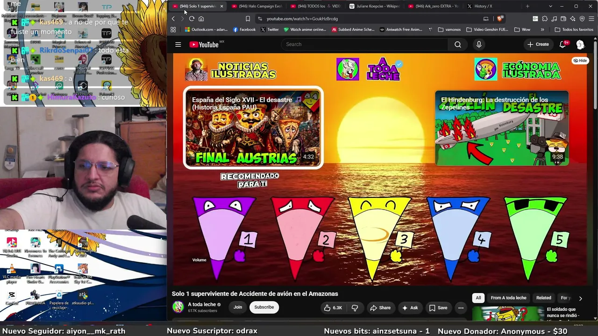Viewport: 598px width, 336px height.
Task: Save the video to a playlist
Action: point(438,308)
